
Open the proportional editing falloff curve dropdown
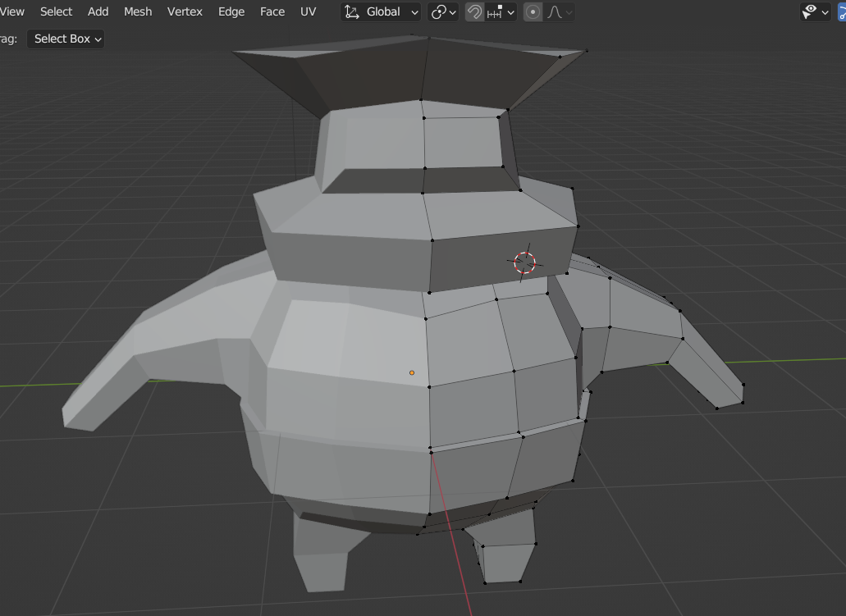pyautogui.click(x=559, y=11)
